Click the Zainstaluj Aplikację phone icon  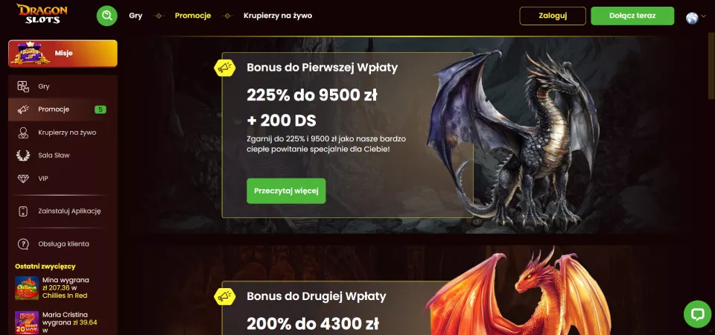tap(23, 211)
